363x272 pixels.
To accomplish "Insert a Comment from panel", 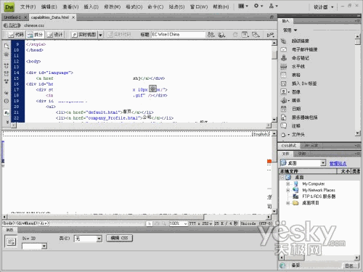I will [x=290, y=126].
